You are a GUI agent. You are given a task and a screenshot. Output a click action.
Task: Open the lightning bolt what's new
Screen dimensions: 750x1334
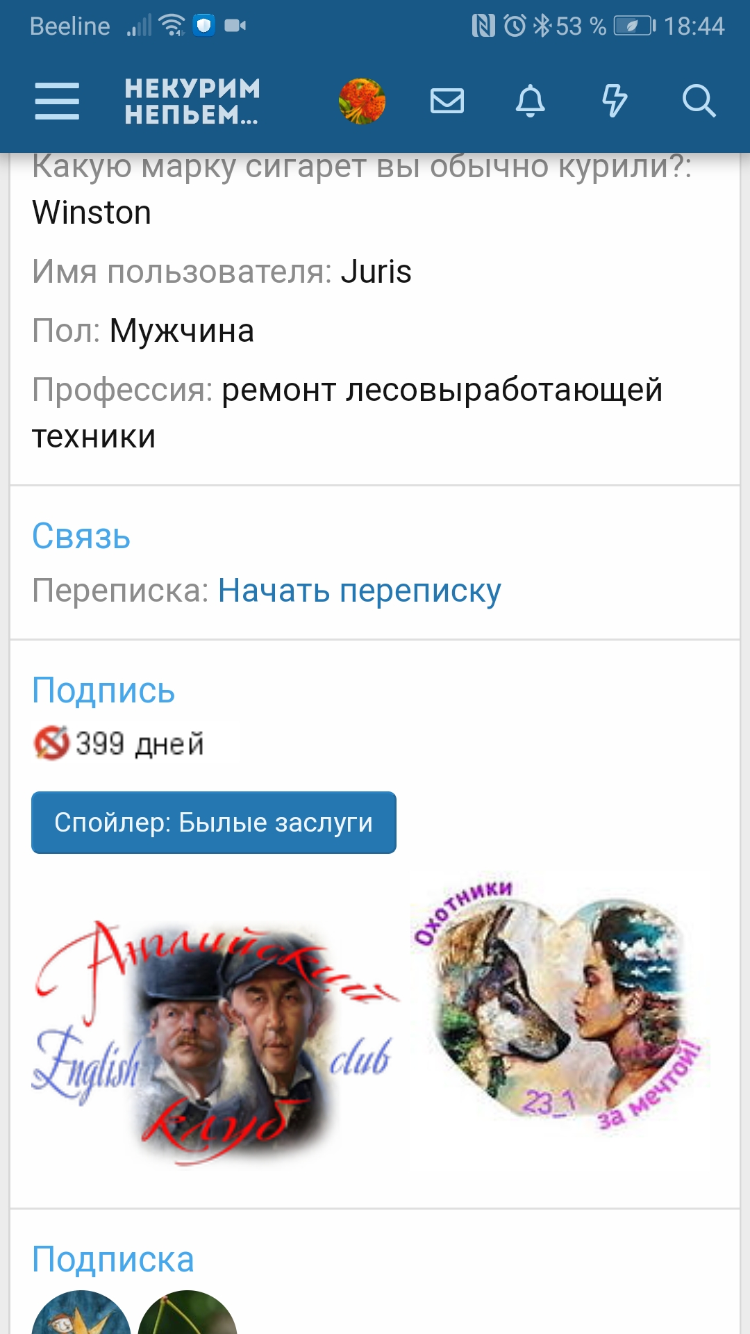point(615,101)
